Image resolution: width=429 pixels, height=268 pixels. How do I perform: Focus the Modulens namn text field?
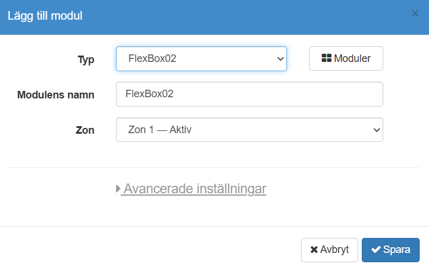click(x=249, y=94)
